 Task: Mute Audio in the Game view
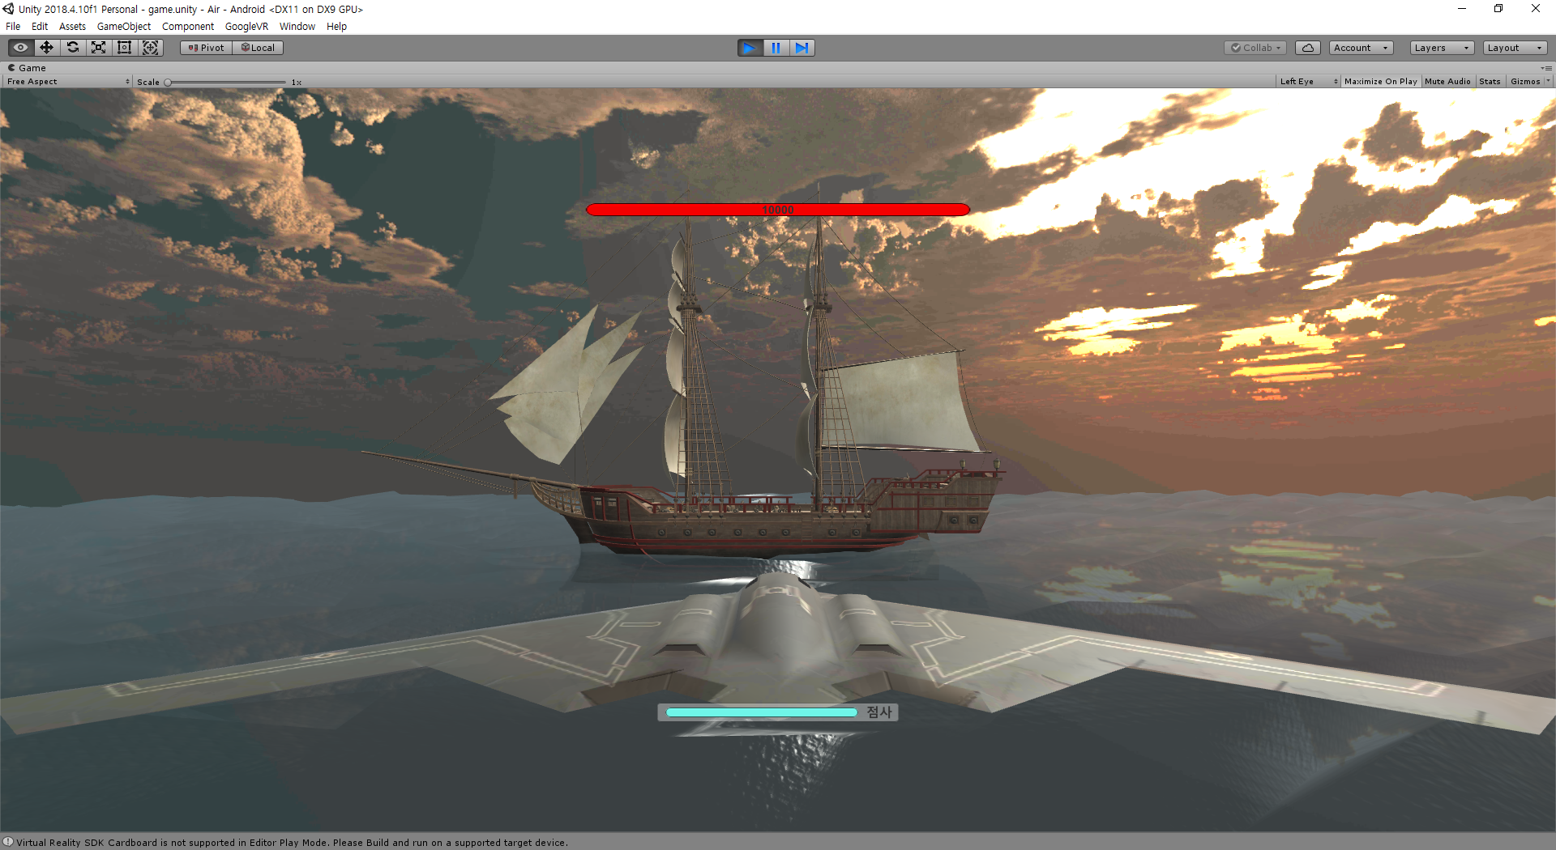1447,81
